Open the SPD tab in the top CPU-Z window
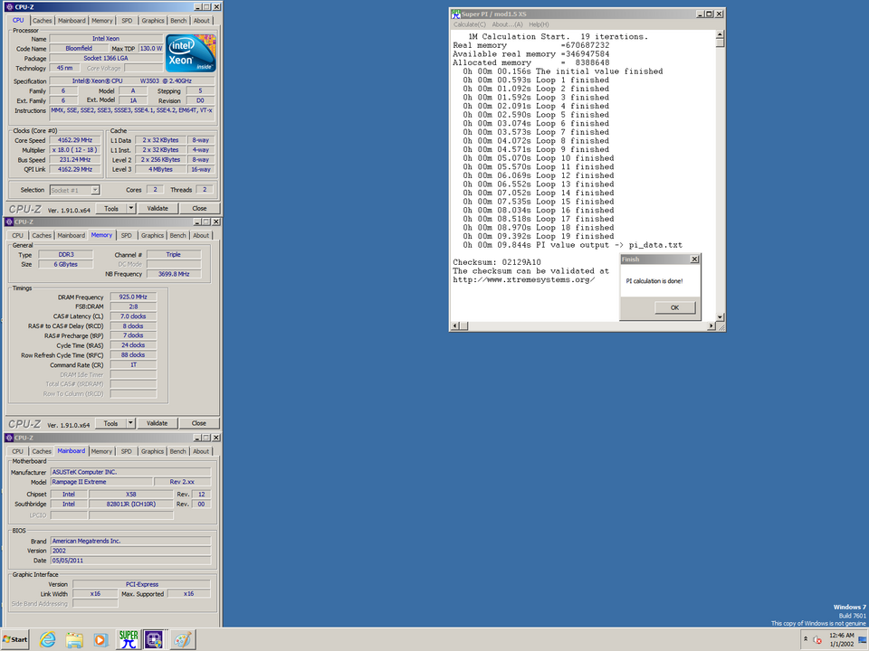This screenshot has width=869, height=651. (127, 21)
